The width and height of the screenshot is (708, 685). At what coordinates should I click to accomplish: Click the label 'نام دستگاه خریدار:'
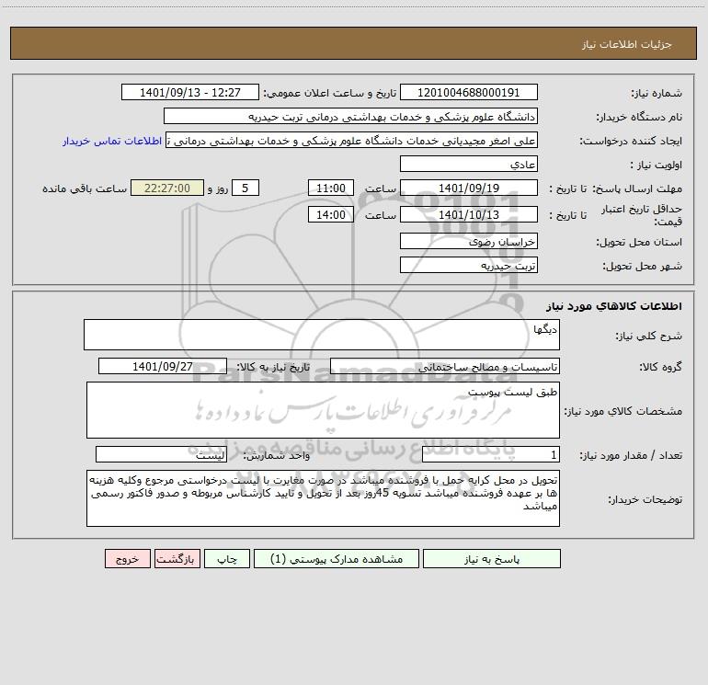tap(639, 118)
